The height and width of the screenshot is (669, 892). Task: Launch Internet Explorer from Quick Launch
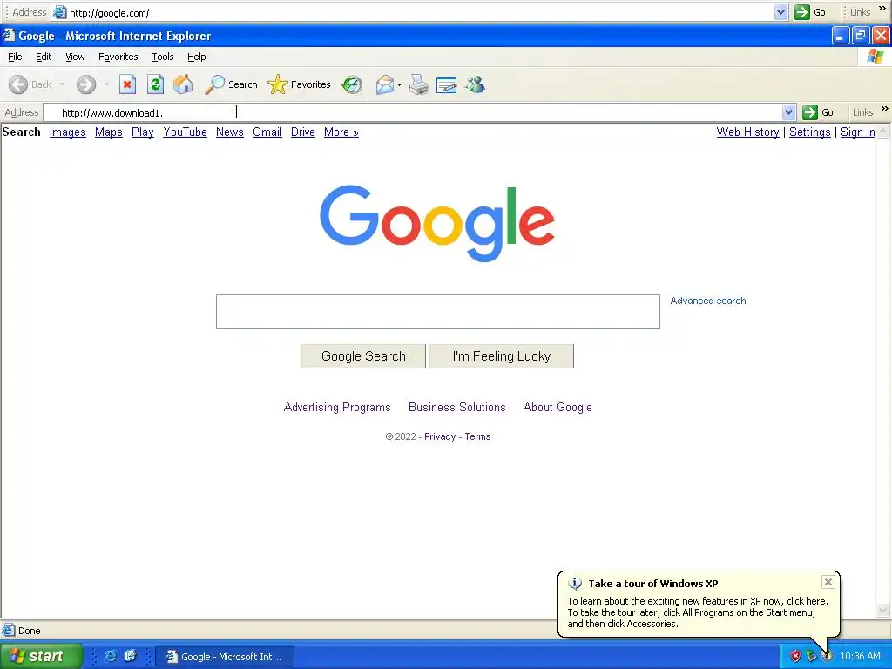pos(111,656)
